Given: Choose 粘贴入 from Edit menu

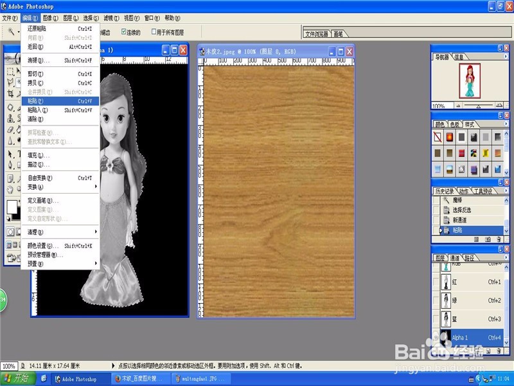Looking at the screenshot, I should (60, 110).
